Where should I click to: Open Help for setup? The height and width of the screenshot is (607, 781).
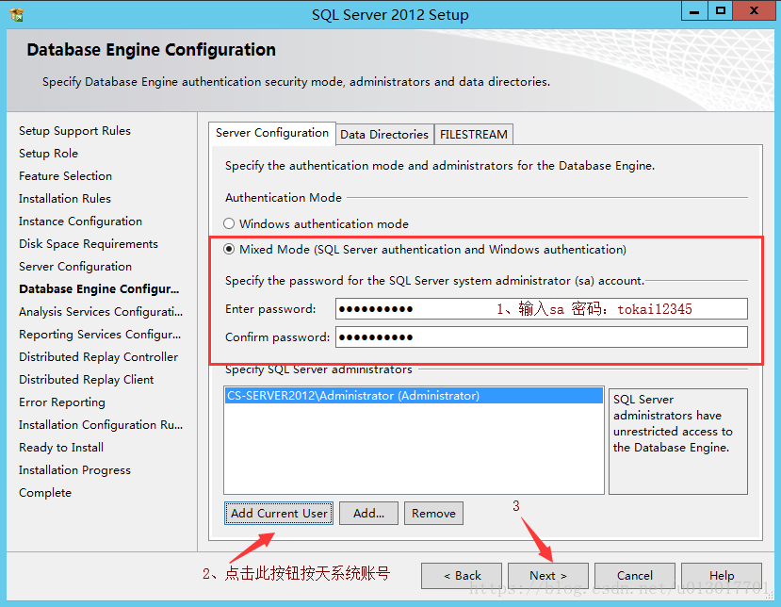point(722,576)
